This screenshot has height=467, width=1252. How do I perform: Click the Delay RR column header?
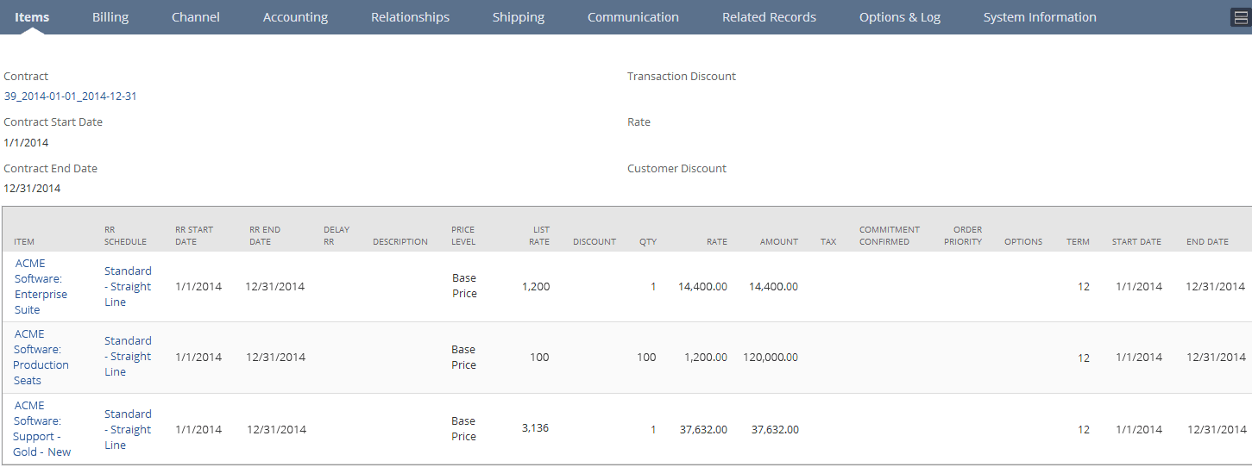tap(337, 236)
